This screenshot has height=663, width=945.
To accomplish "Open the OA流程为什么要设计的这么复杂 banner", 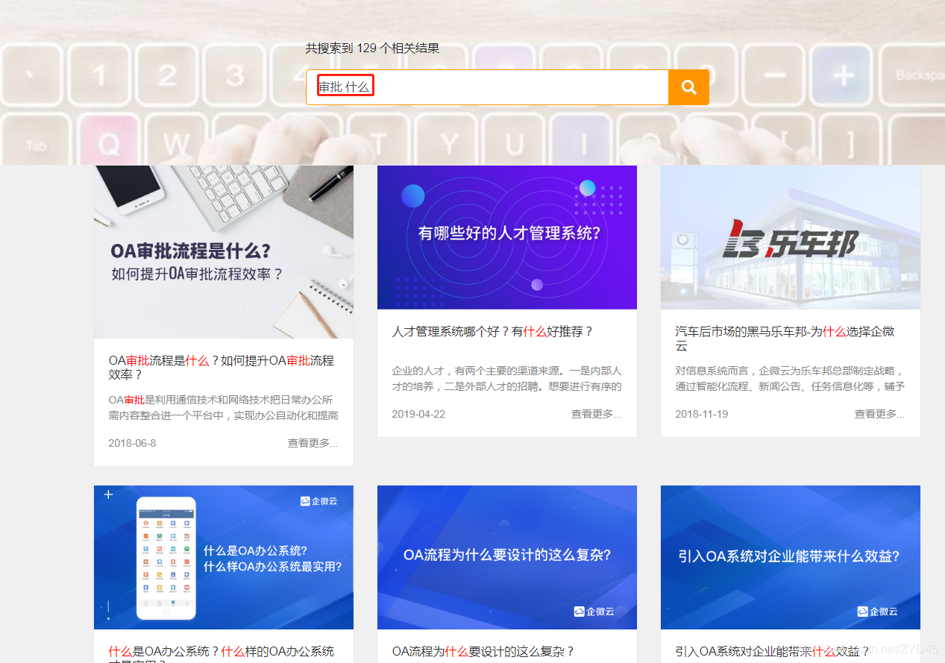I will tap(507, 557).
